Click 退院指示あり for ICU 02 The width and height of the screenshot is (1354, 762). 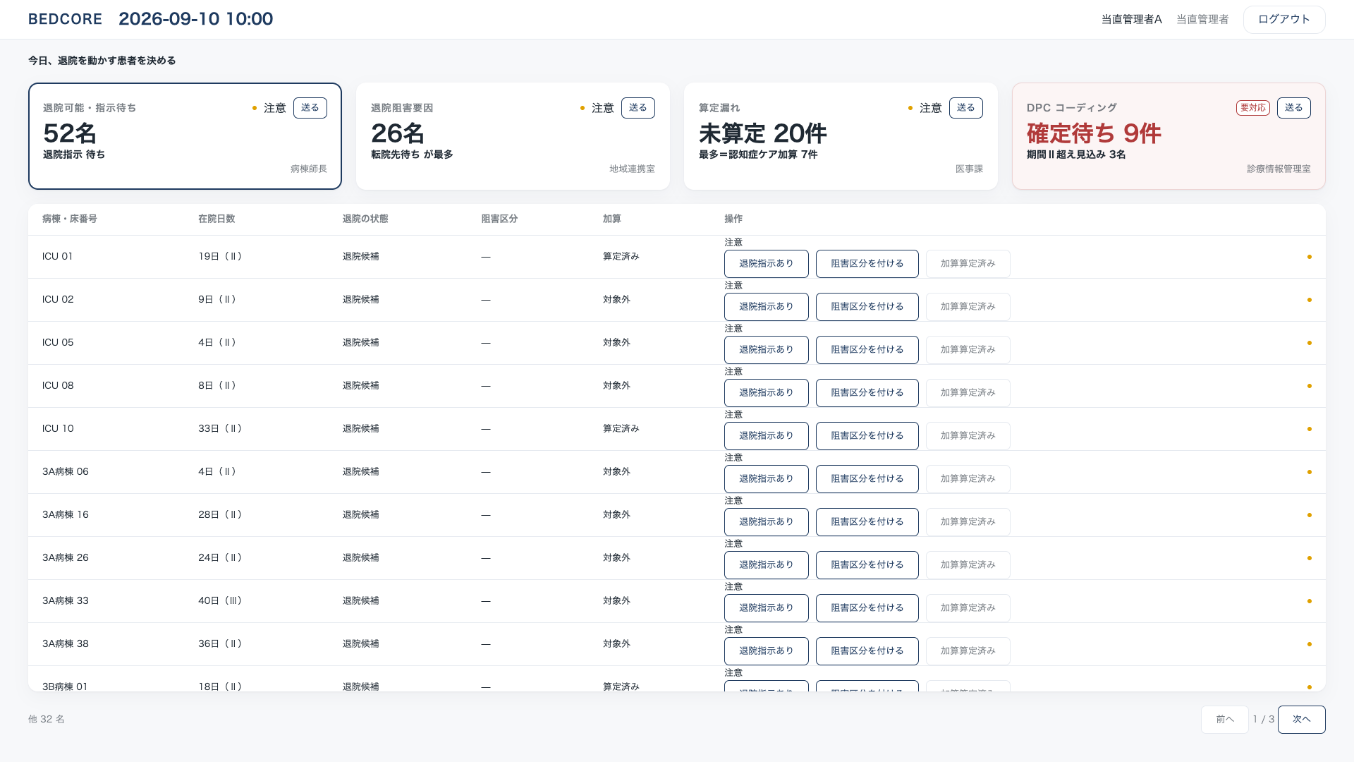[767, 307]
